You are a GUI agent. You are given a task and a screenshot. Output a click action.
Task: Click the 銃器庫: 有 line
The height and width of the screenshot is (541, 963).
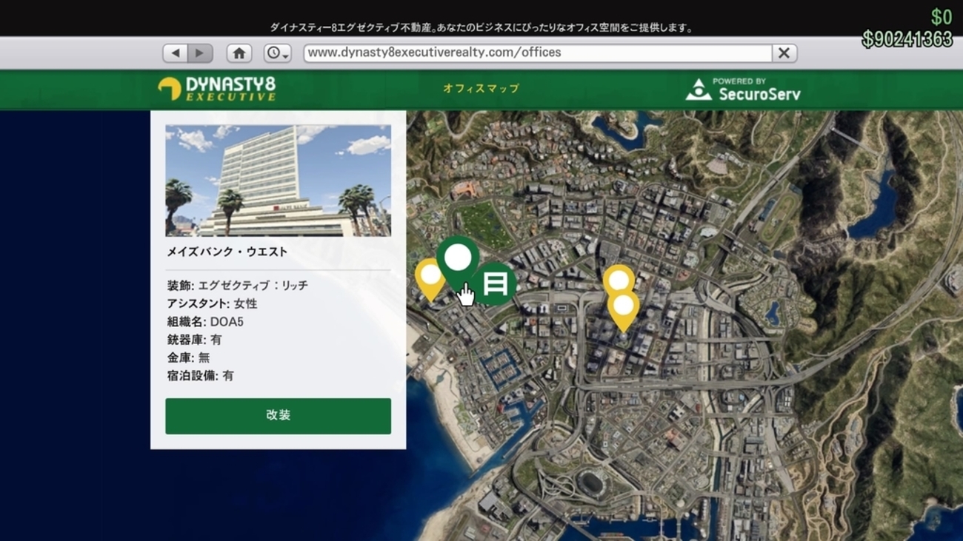point(194,340)
